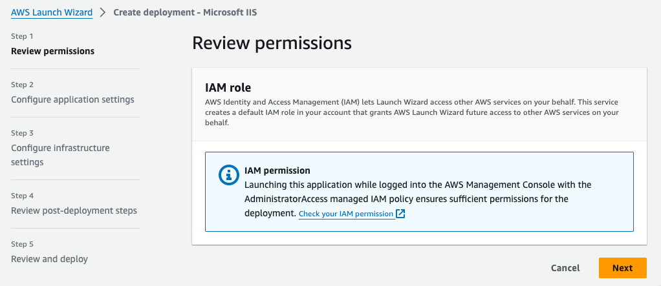Click the Step 2 label in sidebar
661x286 pixels.
tap(23, 85)
